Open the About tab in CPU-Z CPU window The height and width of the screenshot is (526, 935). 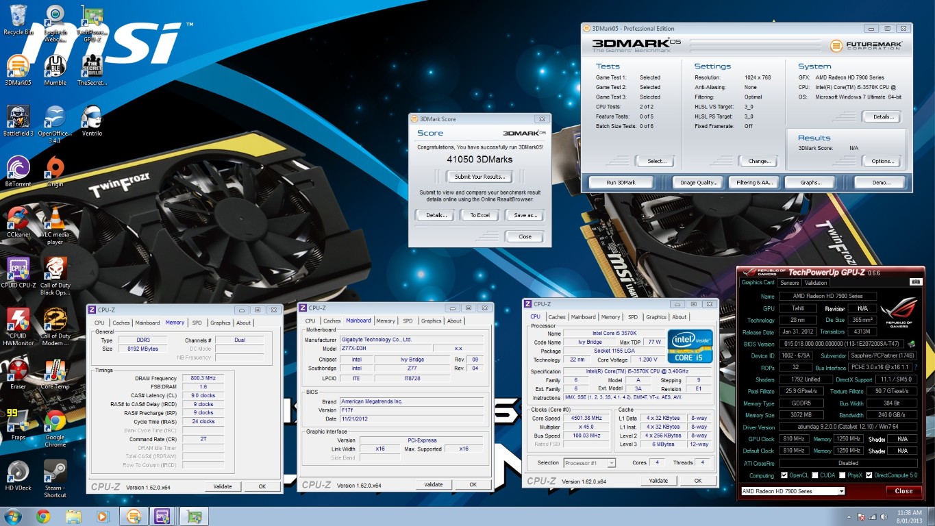click(679, 317)
